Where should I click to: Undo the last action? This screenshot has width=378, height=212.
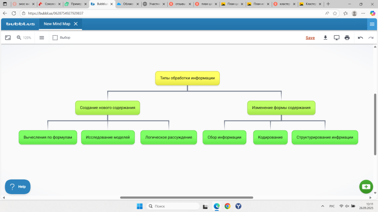pyautogui.click(x=361, y=38)
